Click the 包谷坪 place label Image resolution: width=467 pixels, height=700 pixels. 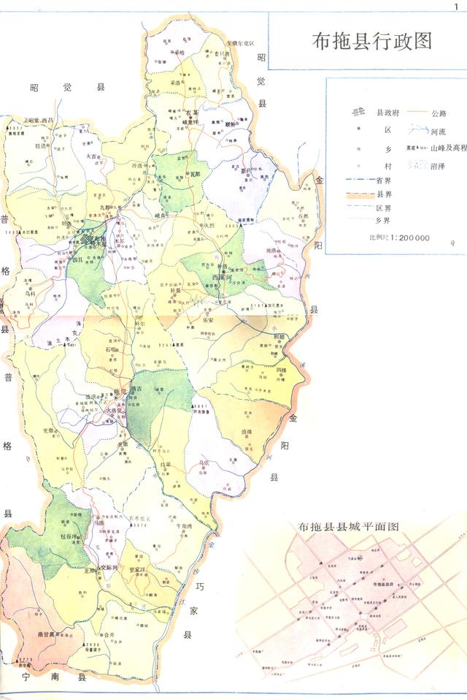69,536
